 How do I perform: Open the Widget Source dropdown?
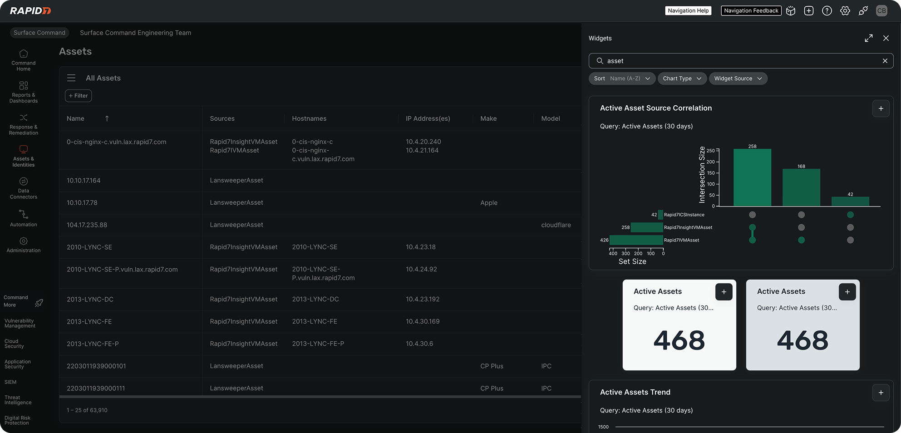[x=739, y=79]
